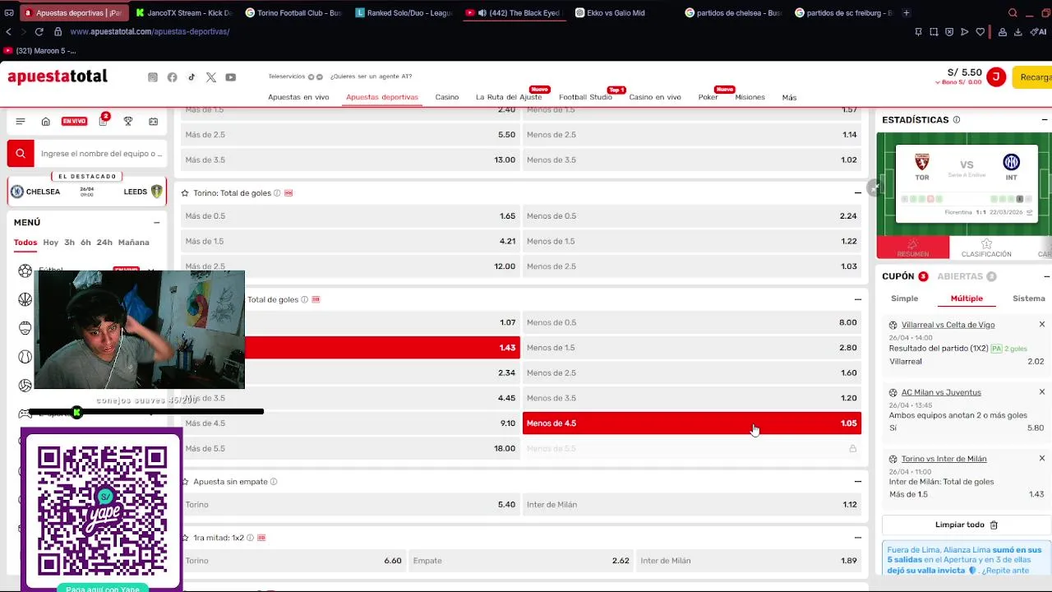Image resolution: width=1052 pixels, height=592 pixels.
Task: Open the Football Studio menu item
Action: click(x=585, y=97)
